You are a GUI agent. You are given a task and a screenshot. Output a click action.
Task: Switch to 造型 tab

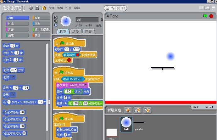click(x=76, y=31)
